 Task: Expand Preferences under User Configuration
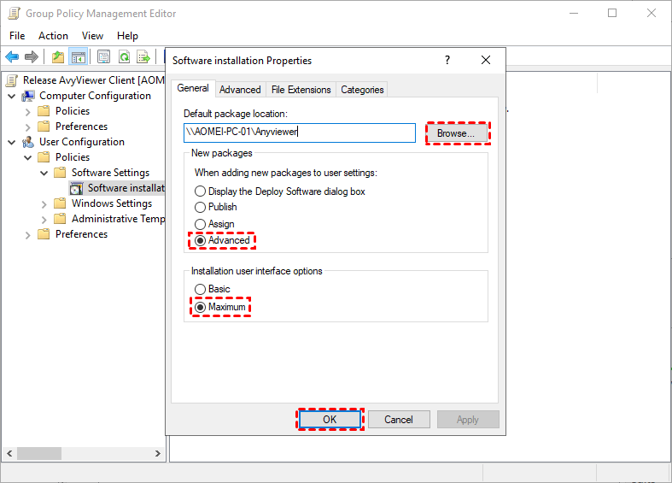(28, 235)
